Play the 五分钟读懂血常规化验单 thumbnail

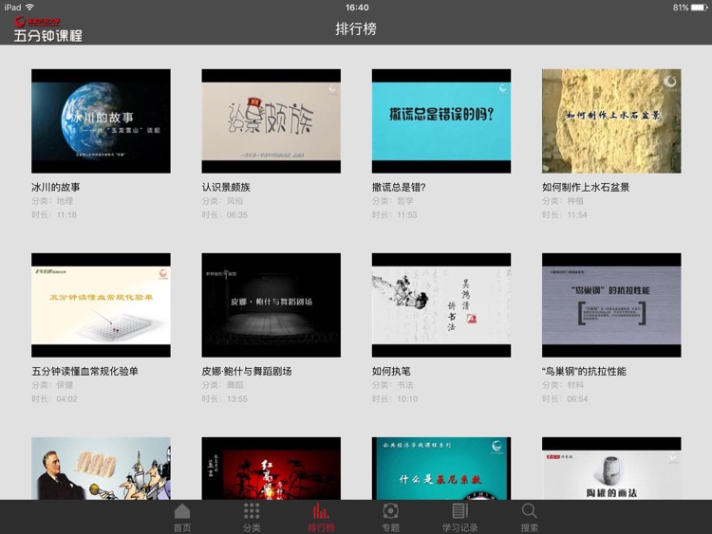point(101,305)
